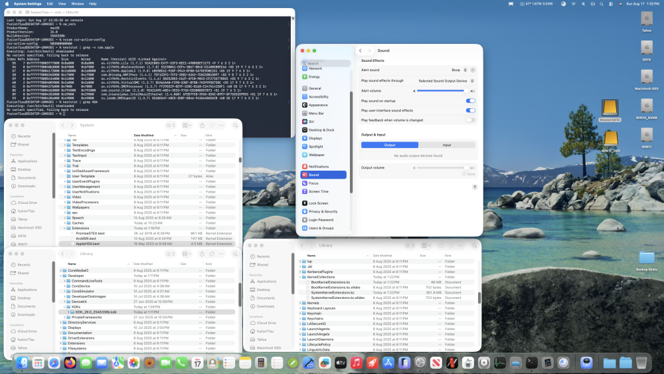Open the Window menu in menu bar

pos(78,4)
